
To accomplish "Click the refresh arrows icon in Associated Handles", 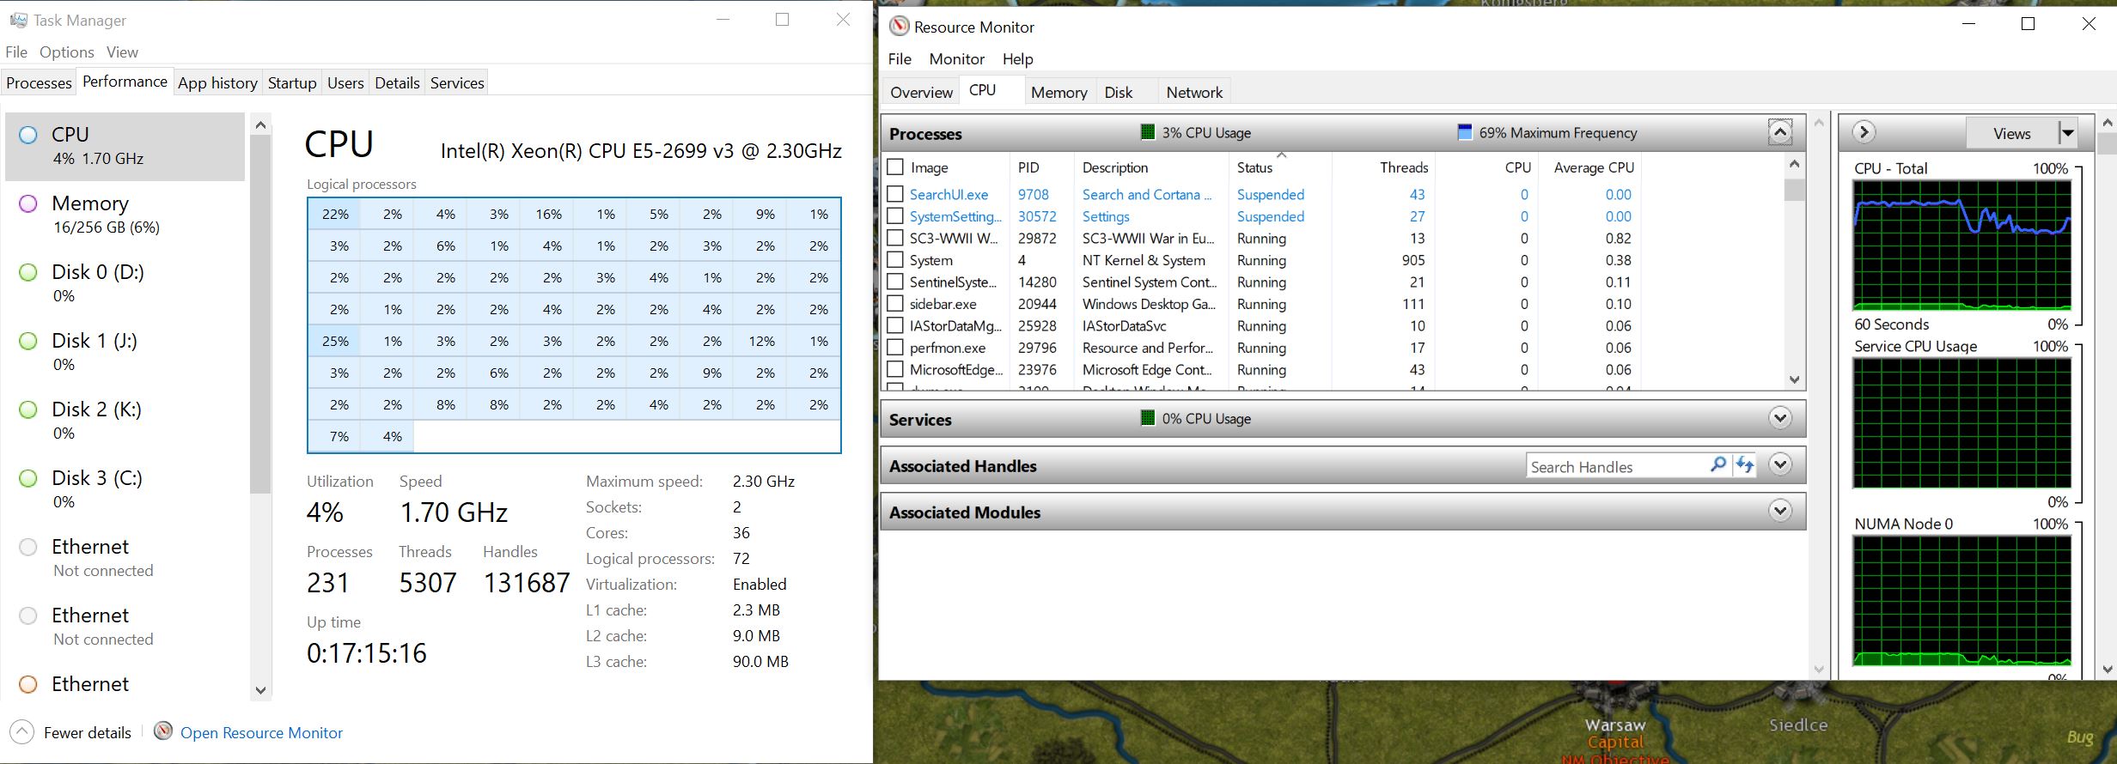I will (1744, 465).
